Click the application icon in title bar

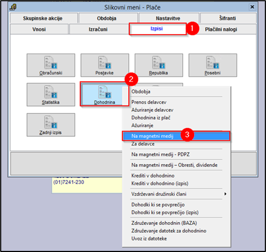coord(13,7)
